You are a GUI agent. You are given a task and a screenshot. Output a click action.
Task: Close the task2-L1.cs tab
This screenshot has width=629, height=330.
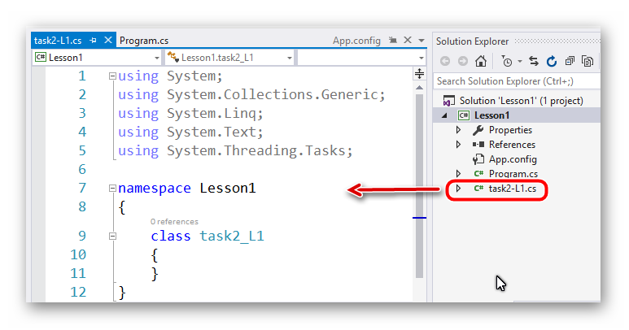pos(108,40)
